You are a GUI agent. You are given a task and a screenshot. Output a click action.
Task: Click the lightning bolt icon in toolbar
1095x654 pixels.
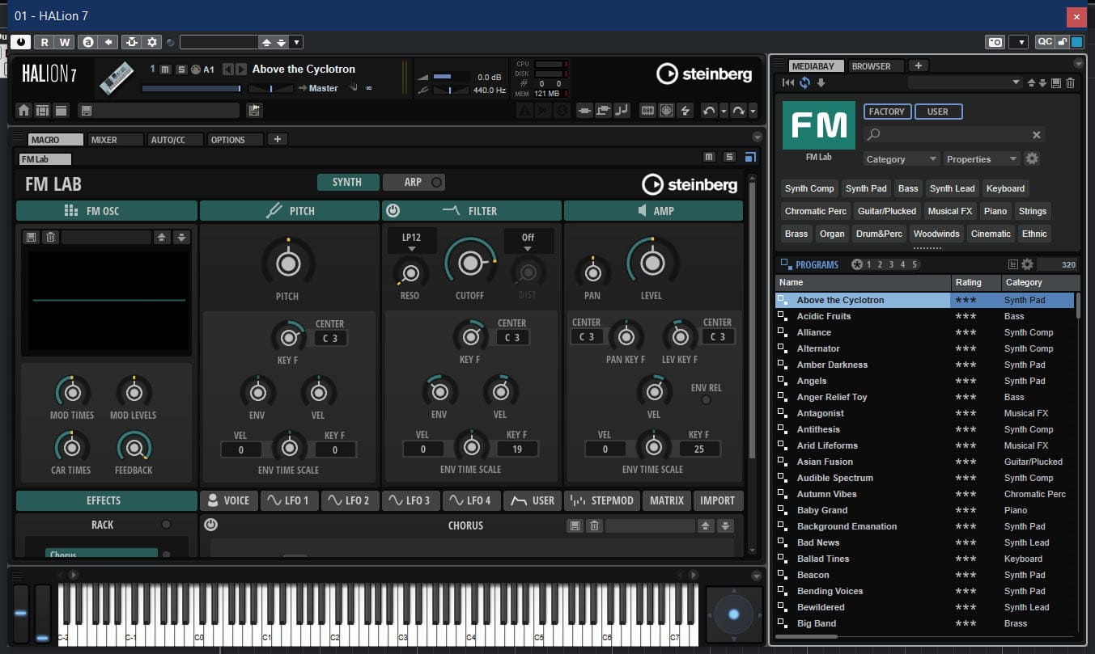(685, 111)
